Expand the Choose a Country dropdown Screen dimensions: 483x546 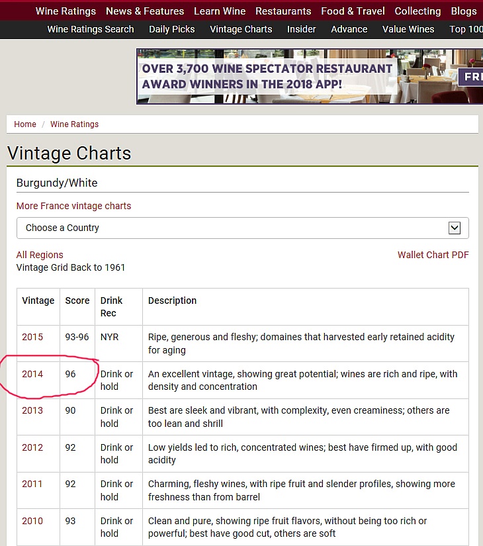pyautogui.click(x=242, y=228)
